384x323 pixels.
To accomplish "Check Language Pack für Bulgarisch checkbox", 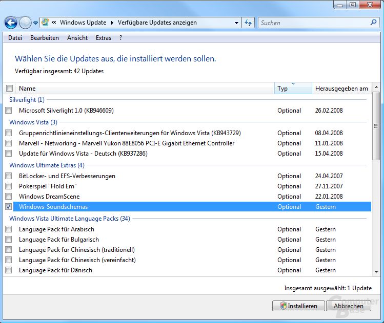I will [9, 240].
